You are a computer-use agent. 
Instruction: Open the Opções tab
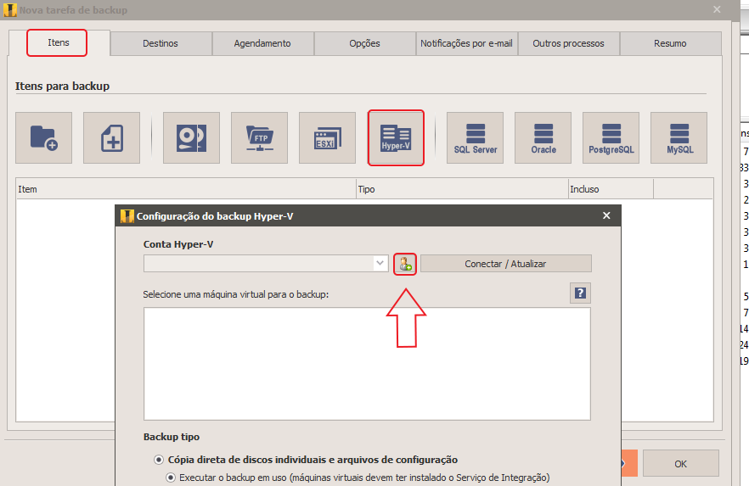[364, 43]
